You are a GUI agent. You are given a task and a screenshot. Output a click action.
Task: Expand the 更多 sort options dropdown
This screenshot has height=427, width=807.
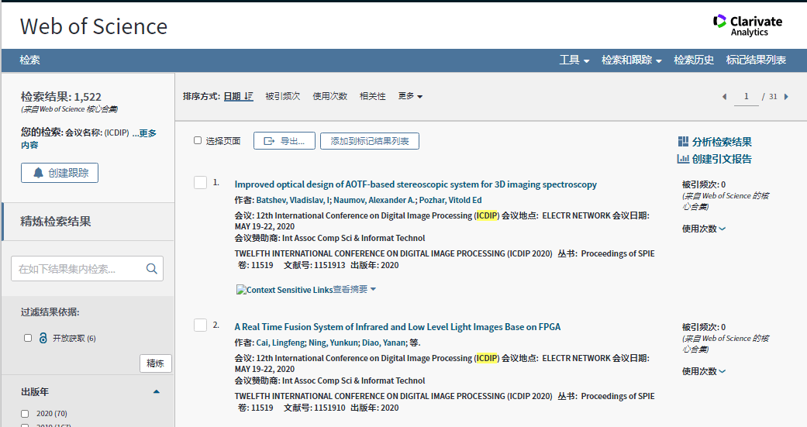pos(410,96)
